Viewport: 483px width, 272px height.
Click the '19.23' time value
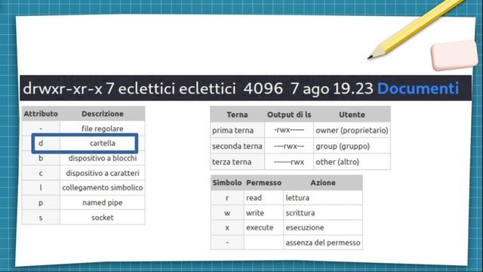click(352, 88)
